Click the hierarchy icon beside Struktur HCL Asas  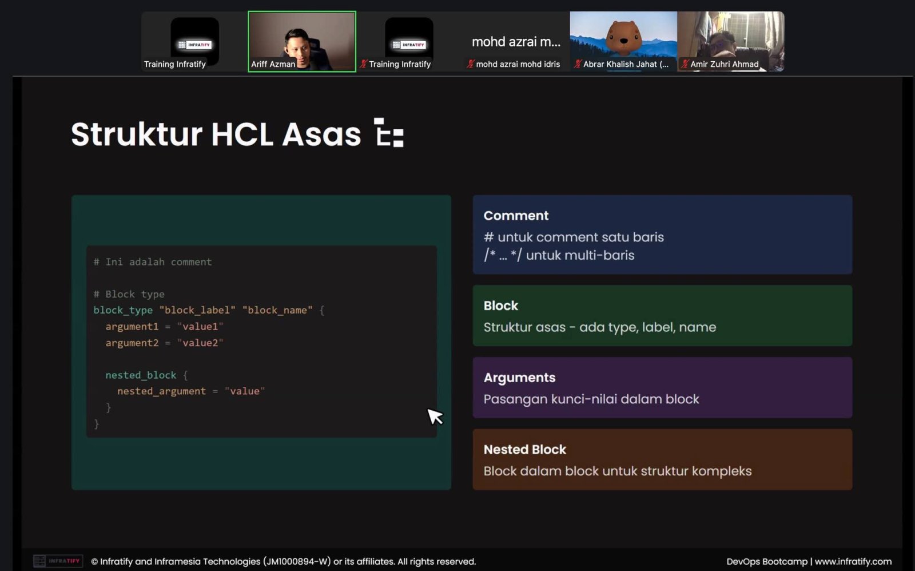coord(389,133)
